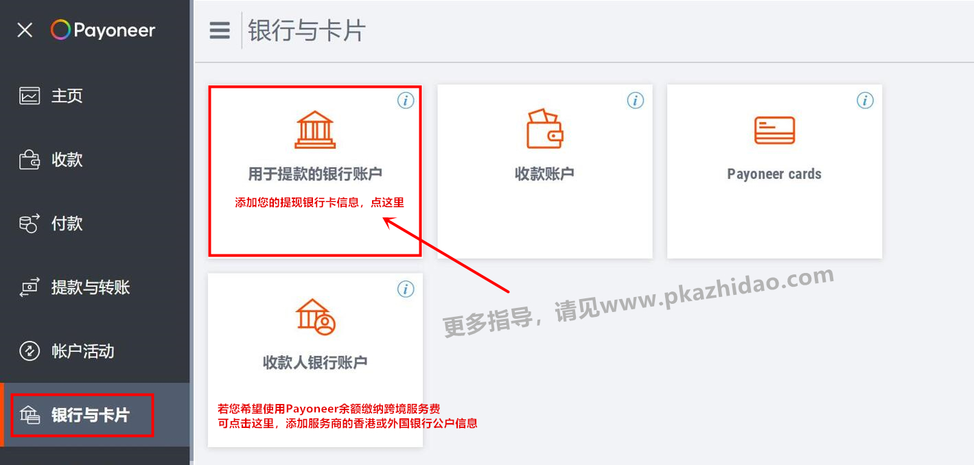Open the Payoneer cards tile

pos(774,171)
